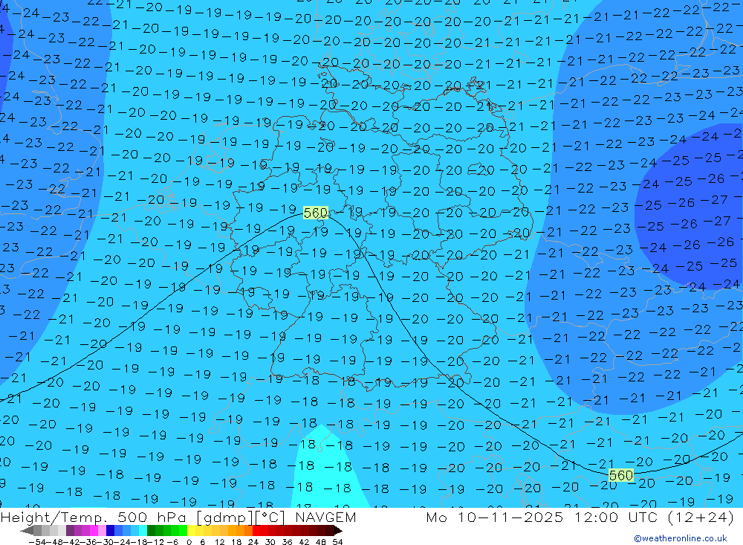The width and height of the screenshot is (743, 545).
Task: Click the date 'Mo 10-11-2025'
Action: pyautogui.click(x=495, y=517)
